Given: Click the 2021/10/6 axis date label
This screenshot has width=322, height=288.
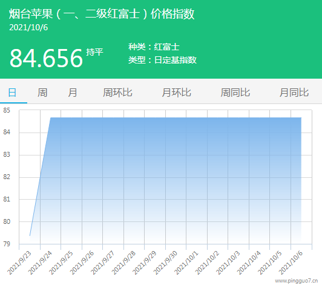Looking at the screenshot, I should coord(291,263).
